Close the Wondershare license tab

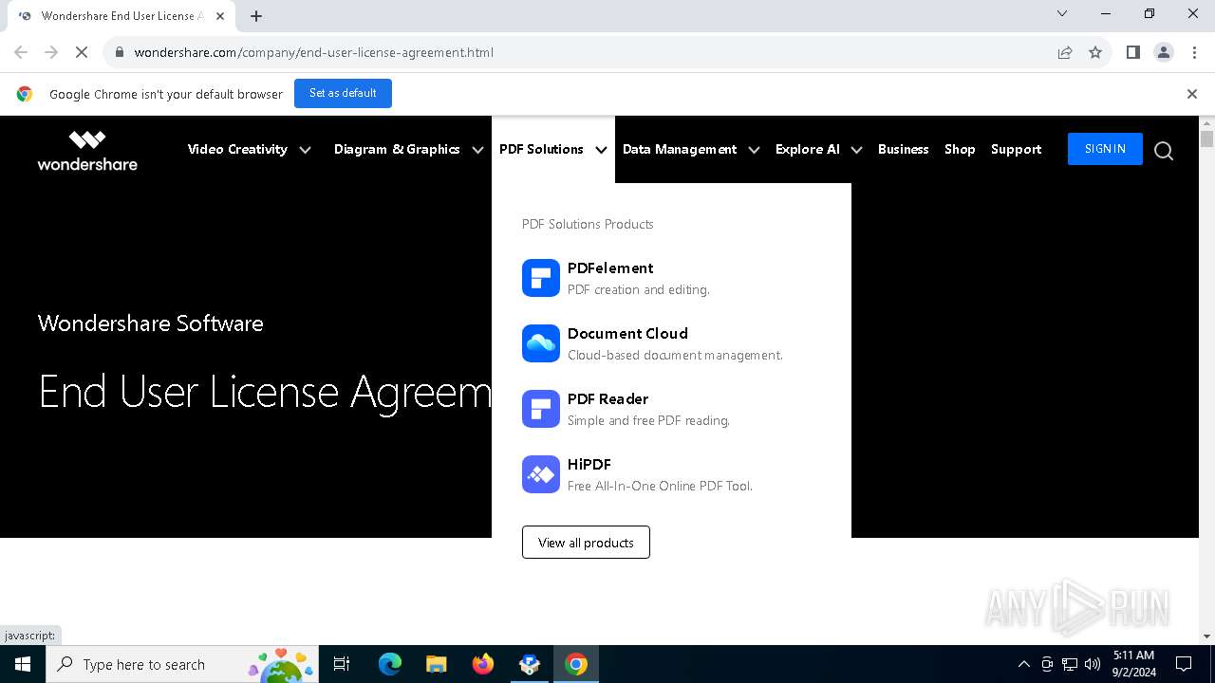[x=220, y=16]
